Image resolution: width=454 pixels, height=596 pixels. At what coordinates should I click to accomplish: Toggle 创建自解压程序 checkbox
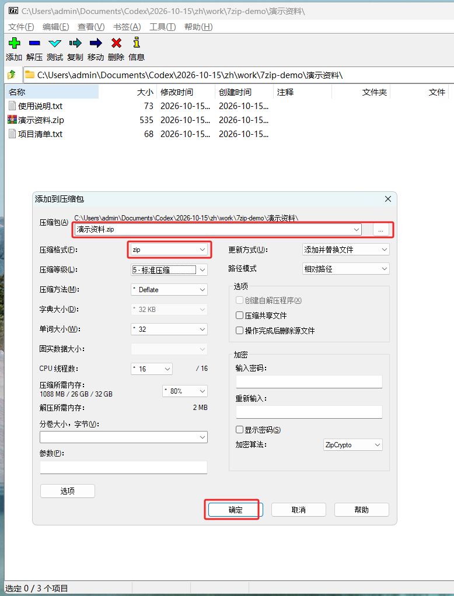pyautogui.click(x=240, y=300)
